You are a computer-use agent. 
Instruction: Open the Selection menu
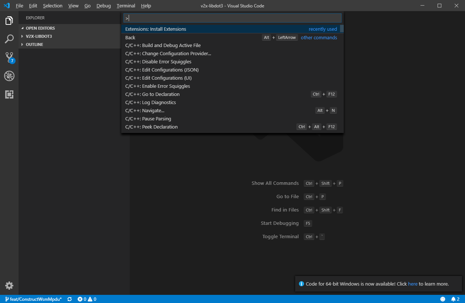tap(53, 6)
